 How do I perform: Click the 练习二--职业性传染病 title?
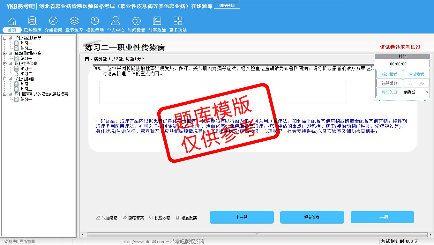pyautogui.click(x=125, y=48)
